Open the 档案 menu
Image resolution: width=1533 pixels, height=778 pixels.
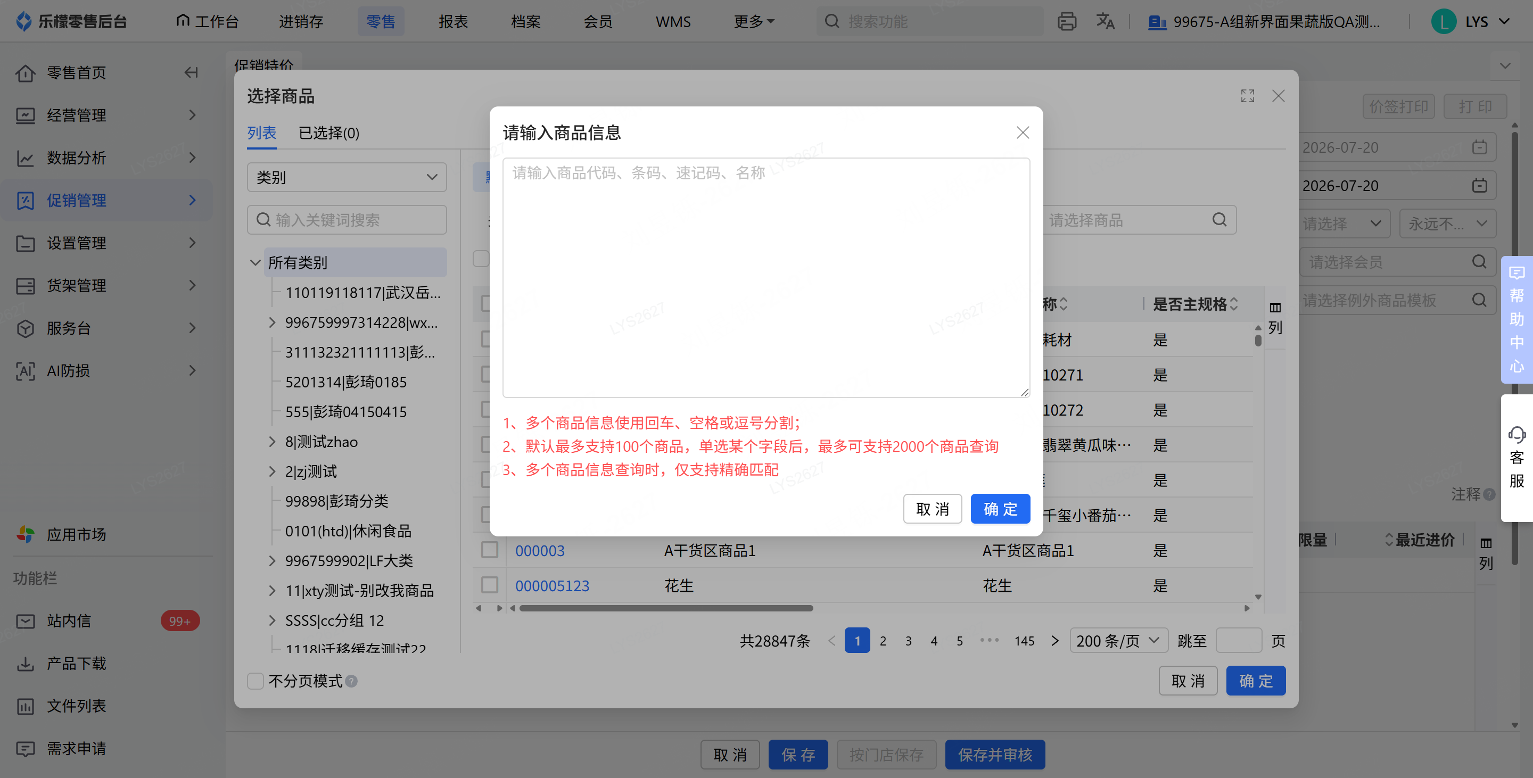[525, 21]
